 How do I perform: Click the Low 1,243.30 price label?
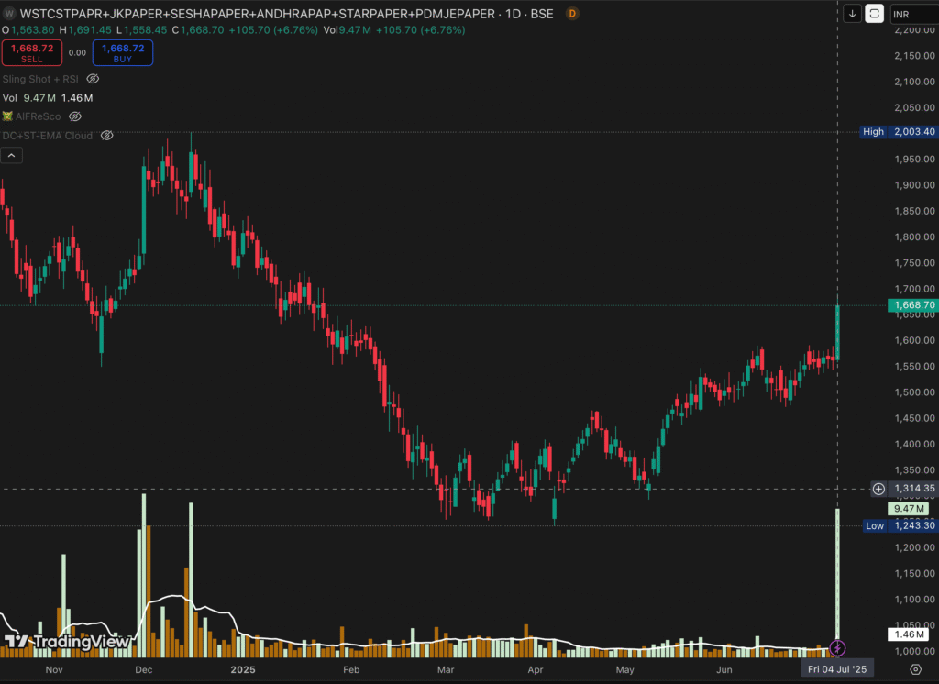(x=900, y=525)
